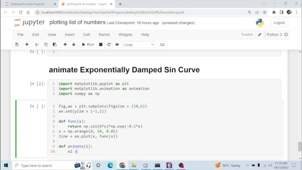Viewport: 302px width, 170px height.
Task: Open browser zoom magnifier icon
Action: tap(250, 12)
